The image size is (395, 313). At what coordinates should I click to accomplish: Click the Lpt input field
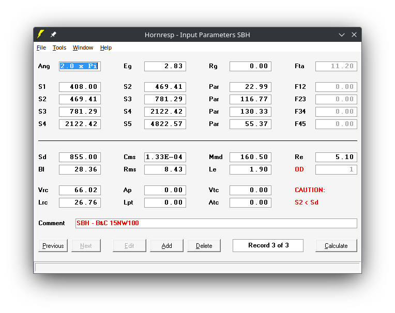click(x=165, y=202)
